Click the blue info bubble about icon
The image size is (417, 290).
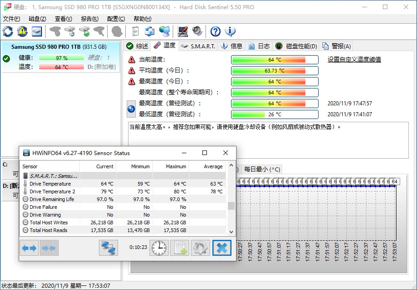point(230,31)
